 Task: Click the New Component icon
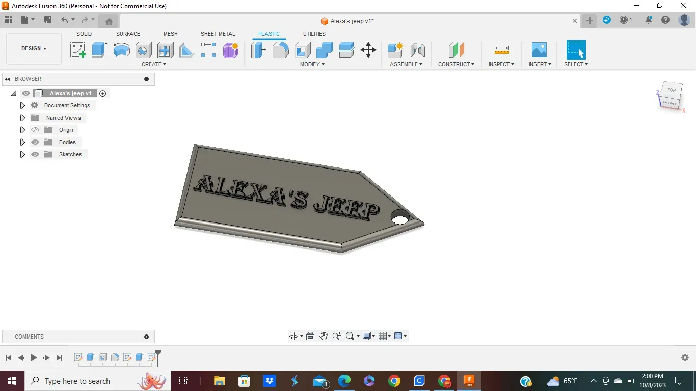click(x=395, y=50)
